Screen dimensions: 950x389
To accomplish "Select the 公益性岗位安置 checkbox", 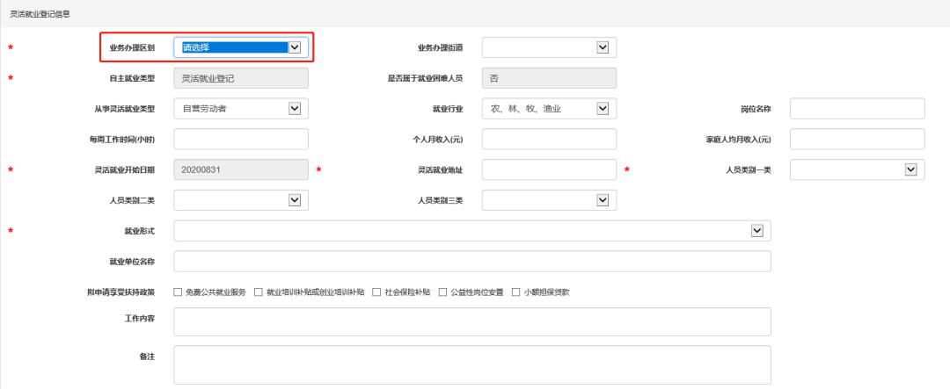I will 443,292.
